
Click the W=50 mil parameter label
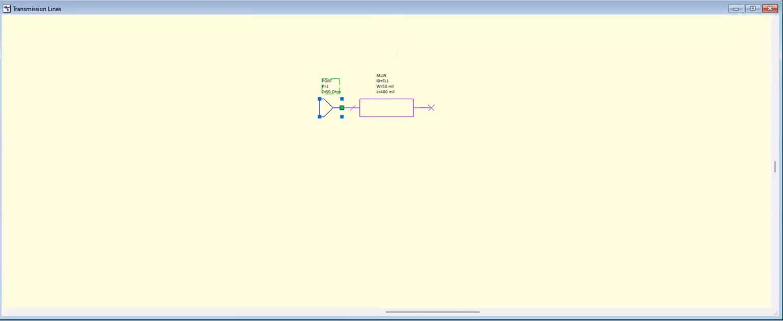point(385,86)
